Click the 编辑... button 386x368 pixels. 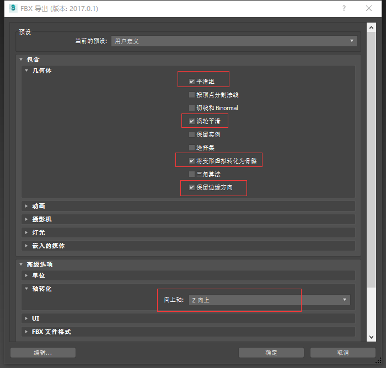pos(42,353)
